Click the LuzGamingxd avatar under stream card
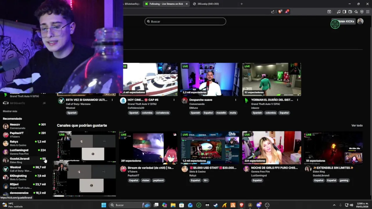The height and width of the screenshot is (209, 372). (x=246, y=169)
